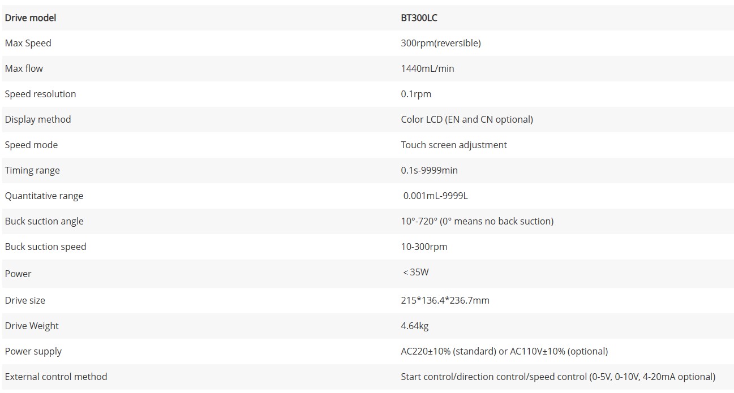
Task: Click the Max Speed label
Action: click(28, 43)
